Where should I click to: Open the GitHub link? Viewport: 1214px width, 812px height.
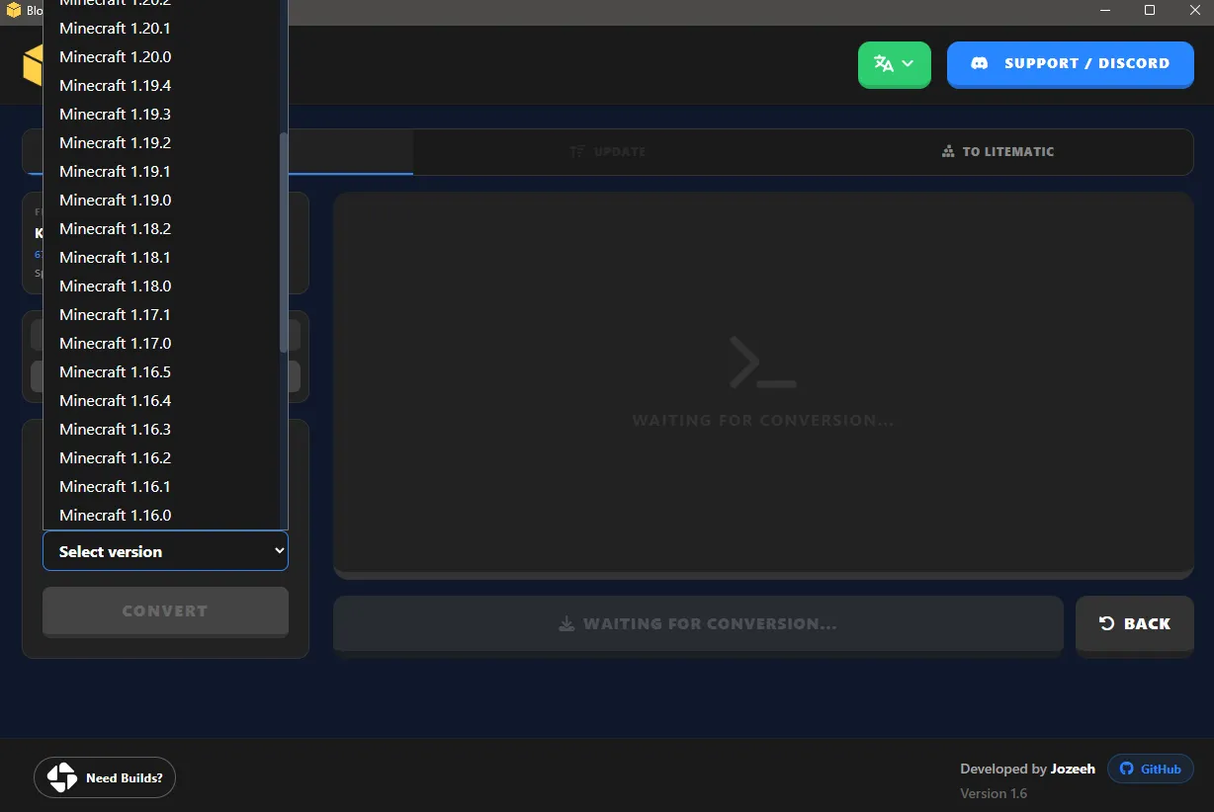1150,769
